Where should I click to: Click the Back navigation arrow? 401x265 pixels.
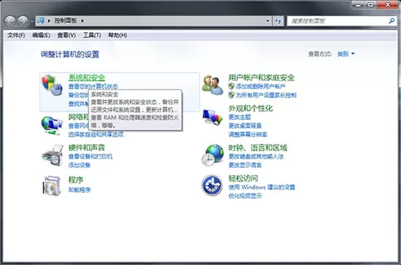(10, 21)
